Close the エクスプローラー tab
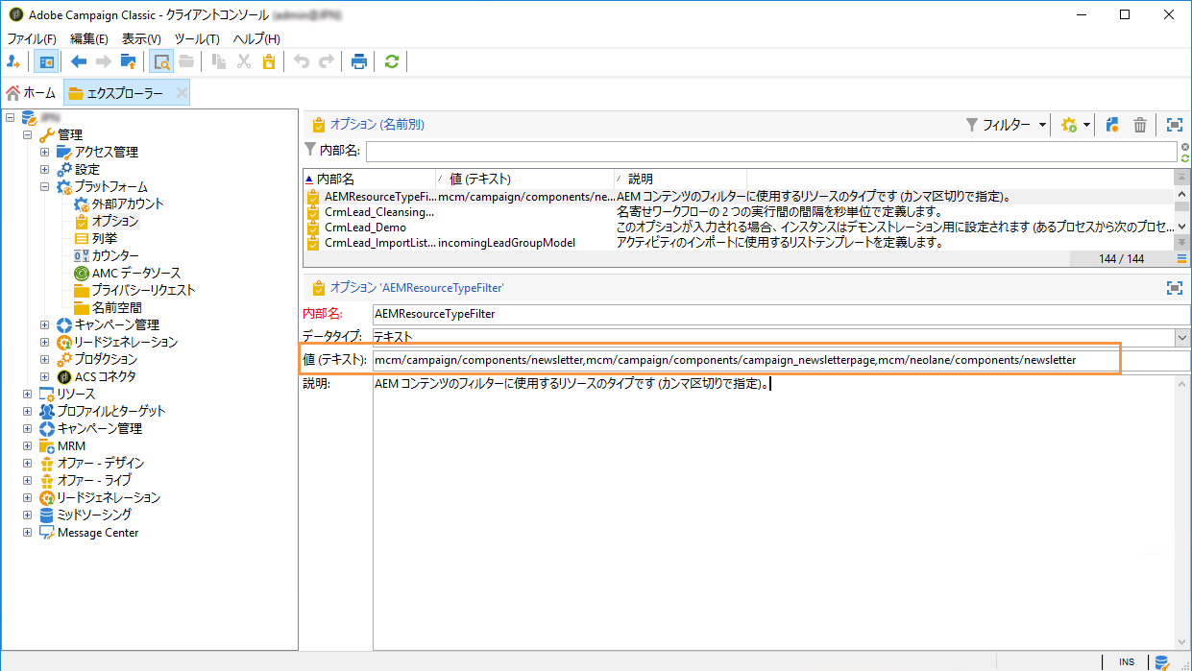The width and height of the screenshot is (1192, 671). pos(182,92)
